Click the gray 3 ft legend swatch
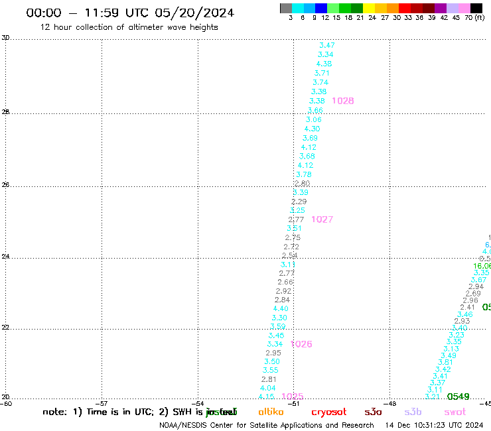The height and width of the screenshot is (431, 491). [286, 8]
